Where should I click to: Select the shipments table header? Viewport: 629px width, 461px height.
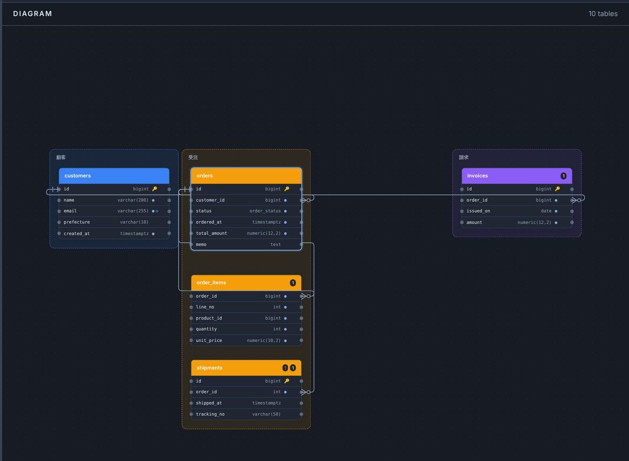point(246,368)
